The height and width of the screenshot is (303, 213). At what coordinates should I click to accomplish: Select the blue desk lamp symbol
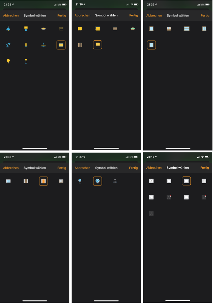(x=8, y=45)
